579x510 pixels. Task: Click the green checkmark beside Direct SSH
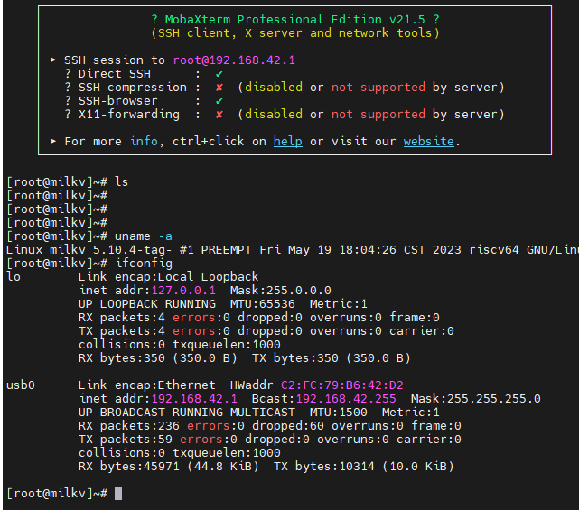219,74
